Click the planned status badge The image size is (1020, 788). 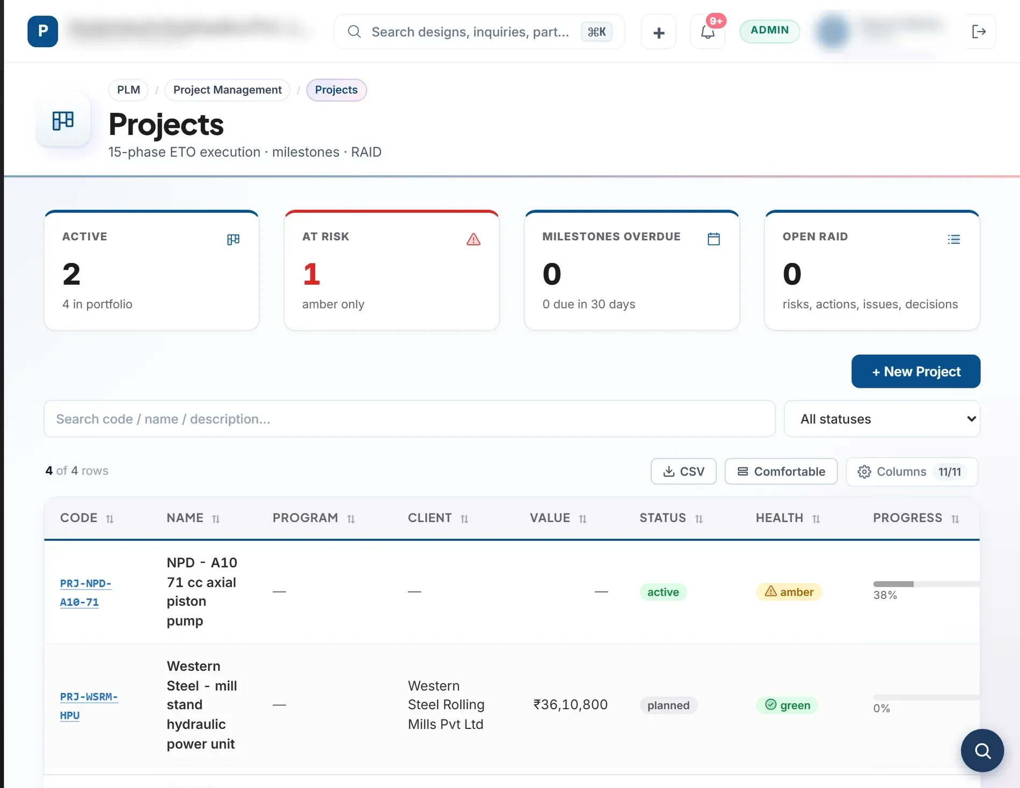(x=668, y=705)
